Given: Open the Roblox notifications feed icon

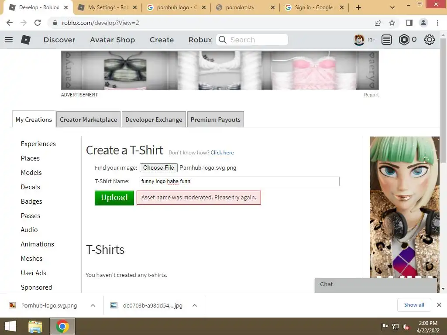Looking at the screenshot, I should tap(387, 40).
